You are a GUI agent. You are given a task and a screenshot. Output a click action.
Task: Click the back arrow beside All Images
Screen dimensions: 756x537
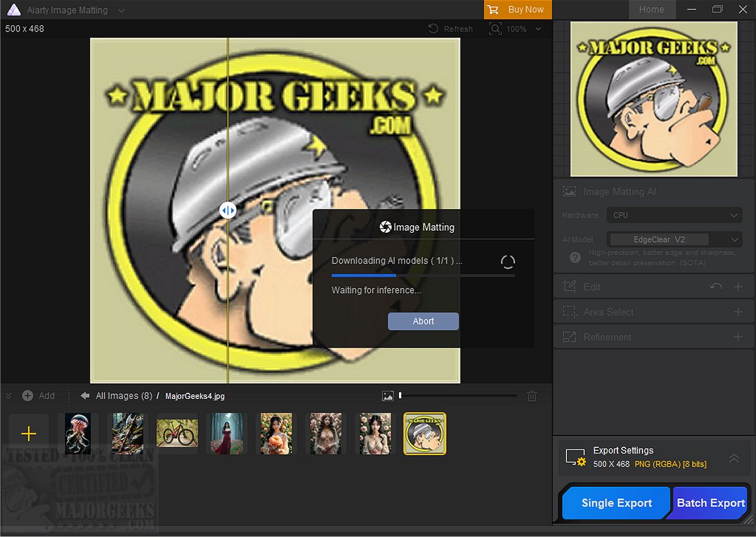point(85,396)
